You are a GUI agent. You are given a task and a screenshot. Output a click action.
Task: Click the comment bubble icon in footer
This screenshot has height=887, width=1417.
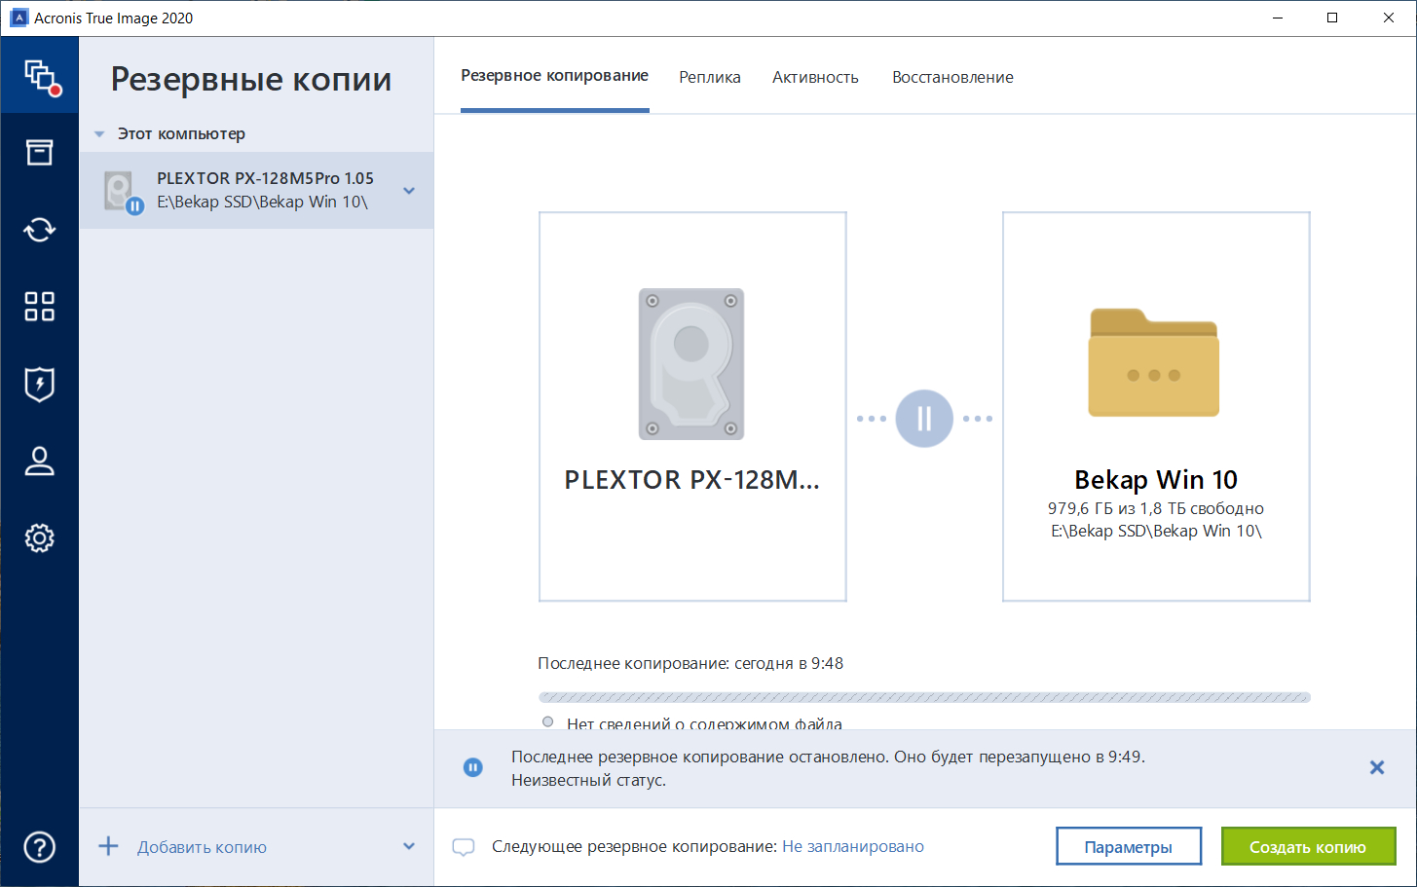click(x=464, y=847)
